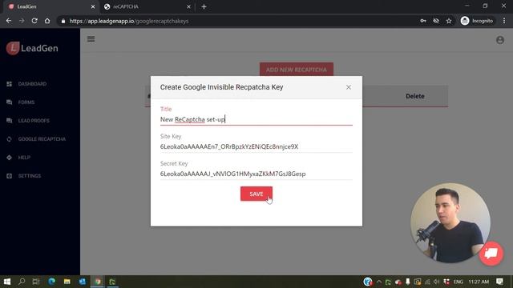Close the LeadGen browser tab
The image size is (513, 288).
[x=93, y=6]
